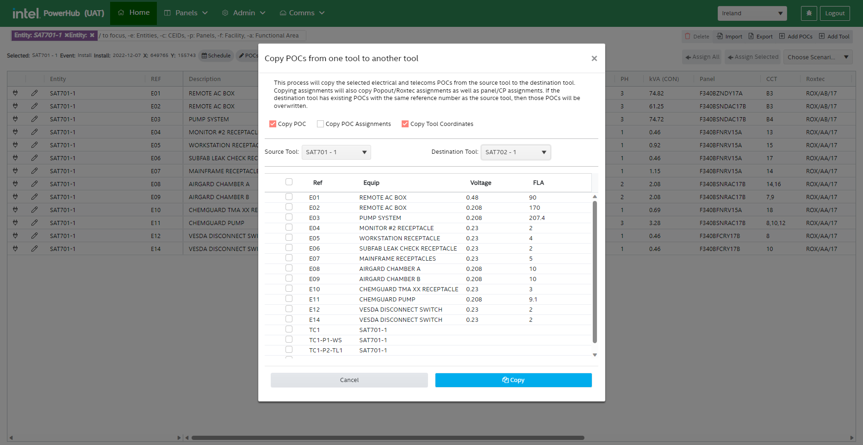Open the Panels menu

186,13
